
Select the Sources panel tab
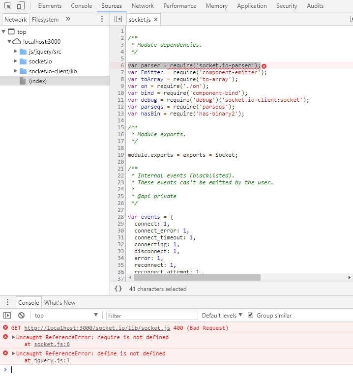pyautogui.click(x=112, y=6)
